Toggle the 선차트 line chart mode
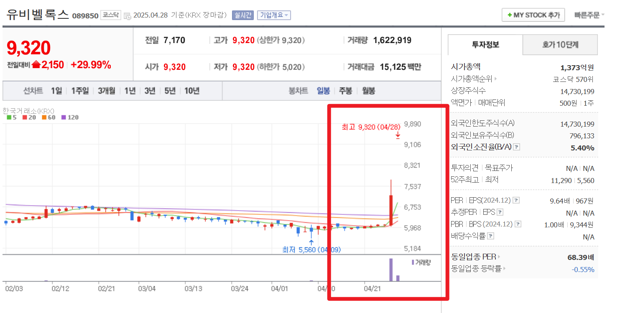The image size is (625, 313). pyautogui.click(x=33, y=91)
